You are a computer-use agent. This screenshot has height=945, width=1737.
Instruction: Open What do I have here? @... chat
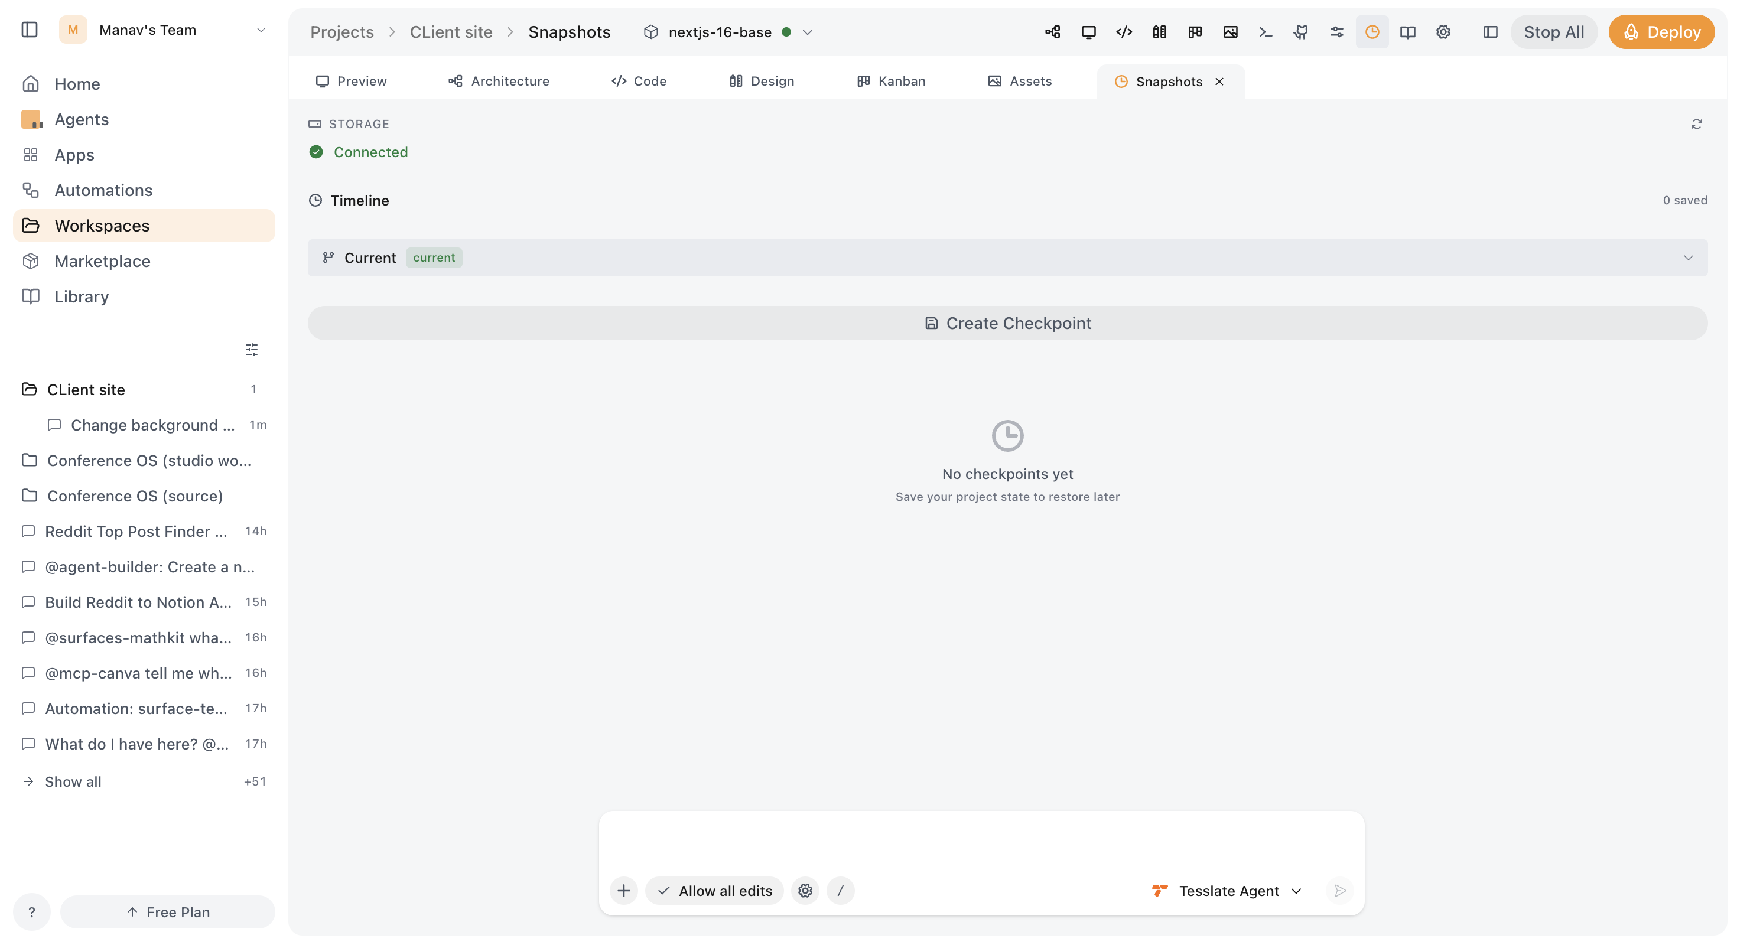144,744
